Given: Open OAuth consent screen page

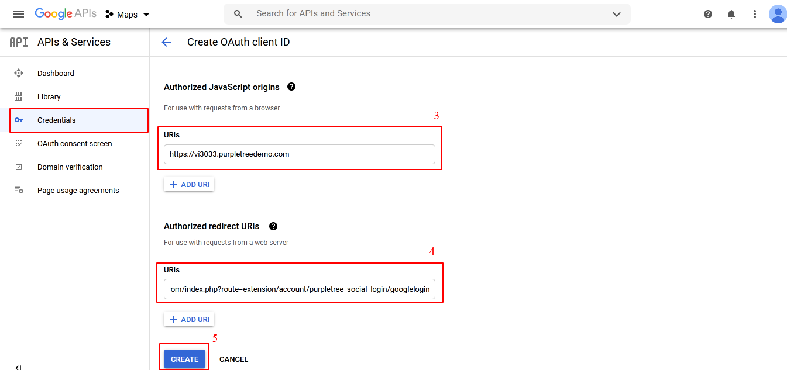Looking at the screenshot, I should (x=75, y=143).
